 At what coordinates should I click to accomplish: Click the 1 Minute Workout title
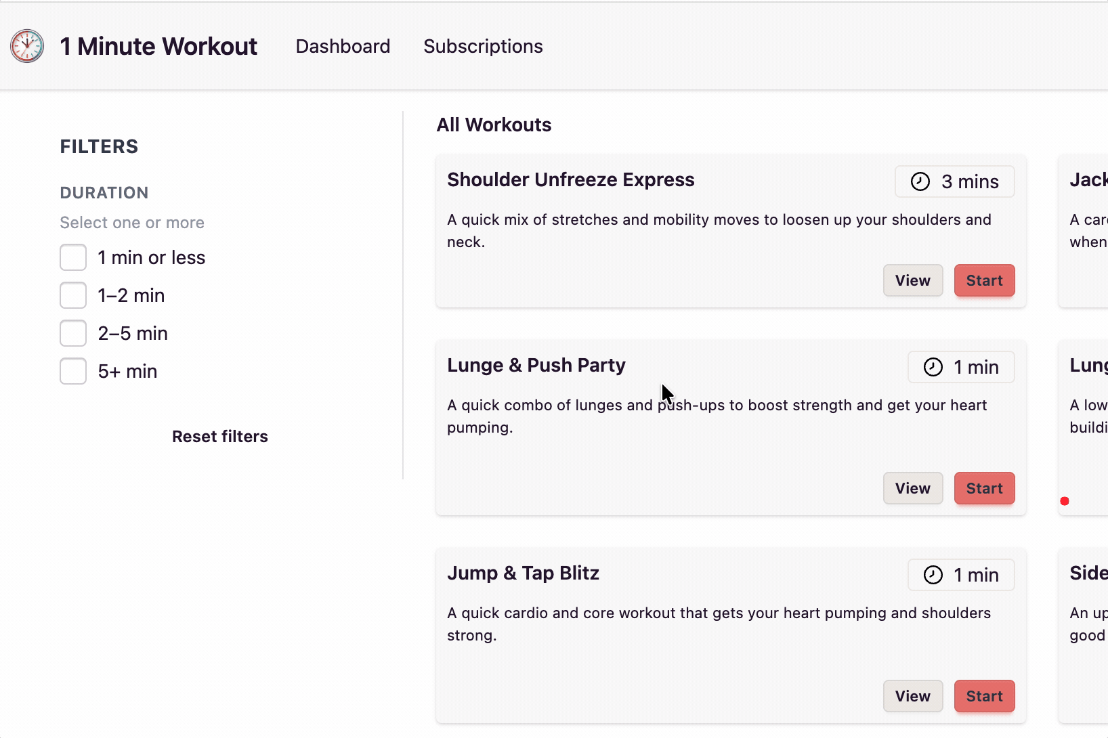[x=158, y=46]
